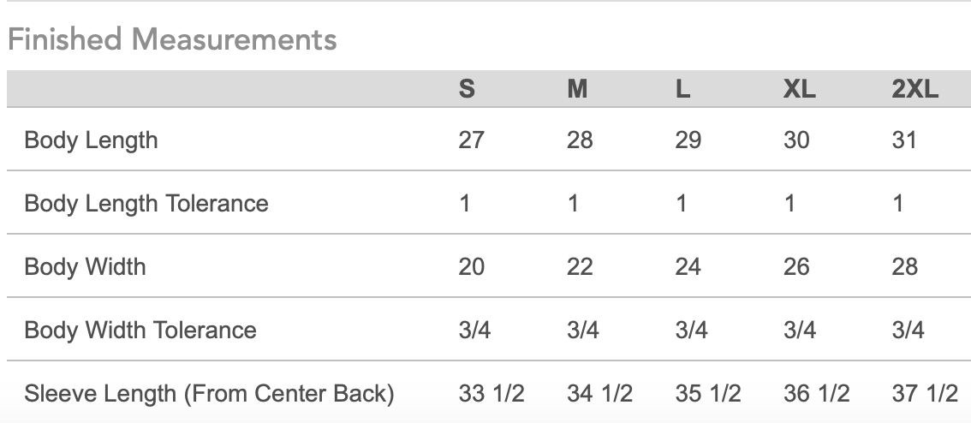
Task: Click sleeve length 35 1/2 cell
Action: 708,393
